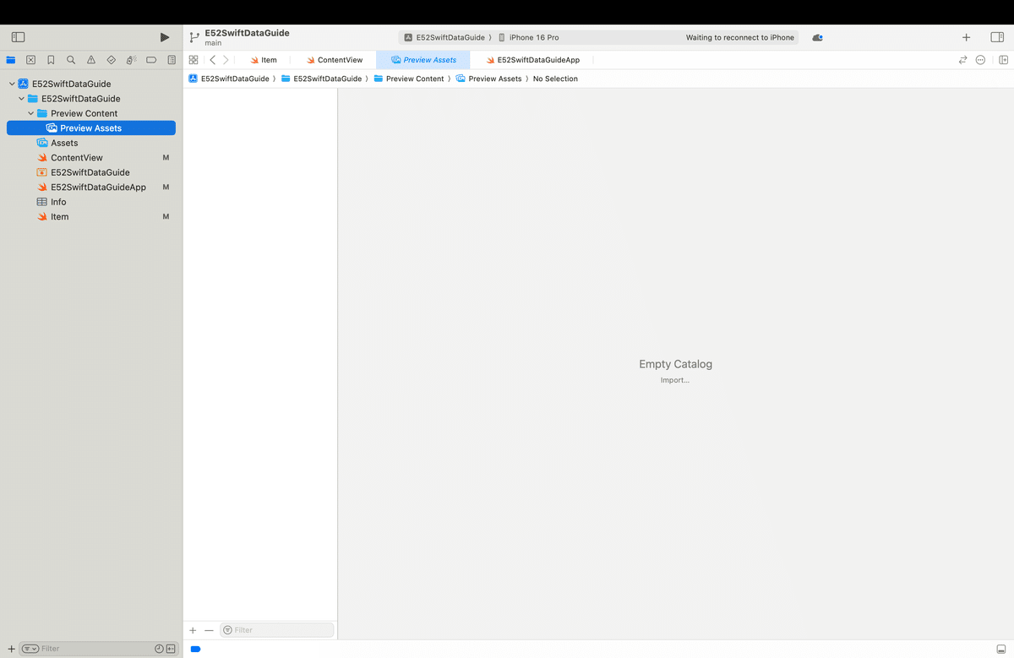Click No Selection in the jump bar
The width and height of the screenshot is (1014, 658).
pyautogui.click(x=555, y=79)
